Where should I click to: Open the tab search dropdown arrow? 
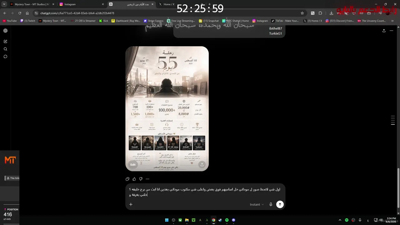[x=4, y=4]
